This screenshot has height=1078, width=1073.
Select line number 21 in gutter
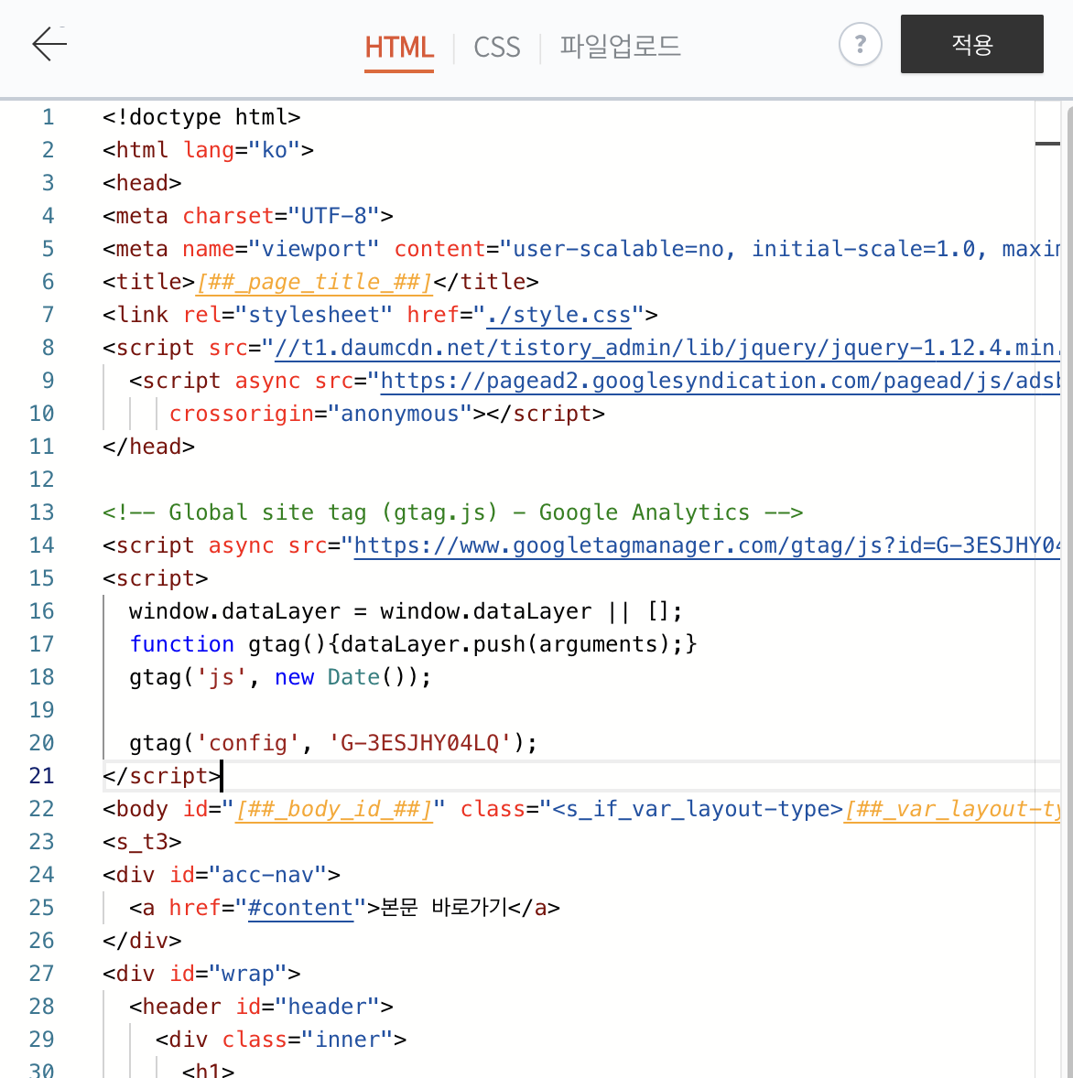41,776
